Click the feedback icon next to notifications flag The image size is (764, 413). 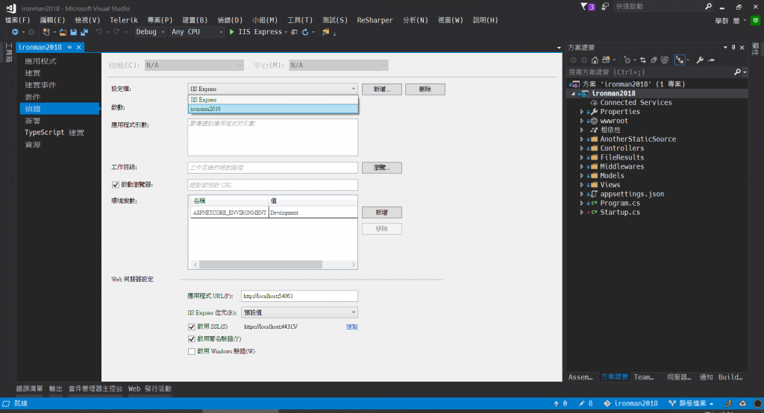pos(605,7)
